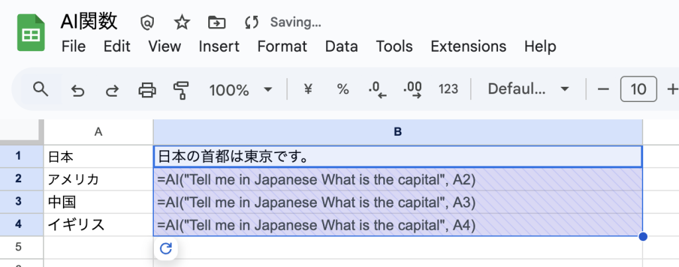
Task: Expand the Default font dropdown
Action: (528, 89)
